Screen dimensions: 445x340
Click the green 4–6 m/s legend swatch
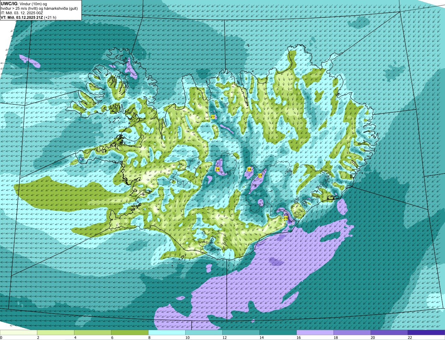coord(92,333)
